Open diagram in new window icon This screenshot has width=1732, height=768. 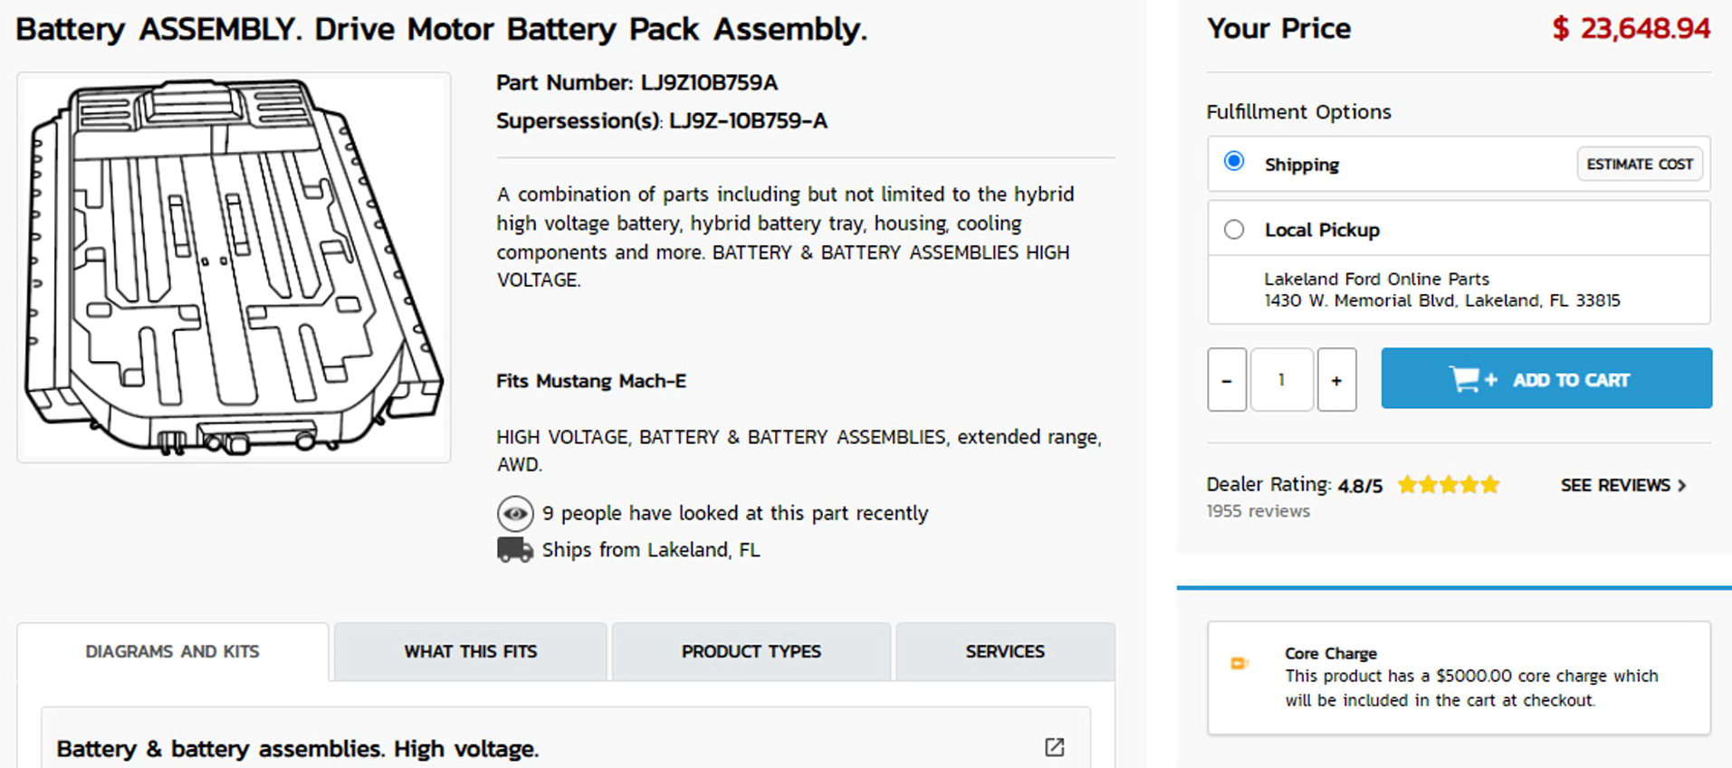(x=1054, y=747)
